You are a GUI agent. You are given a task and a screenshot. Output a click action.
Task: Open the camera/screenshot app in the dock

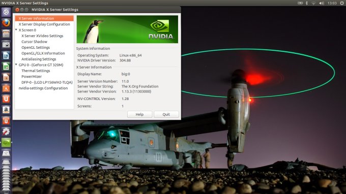click(x=6, y=45)
